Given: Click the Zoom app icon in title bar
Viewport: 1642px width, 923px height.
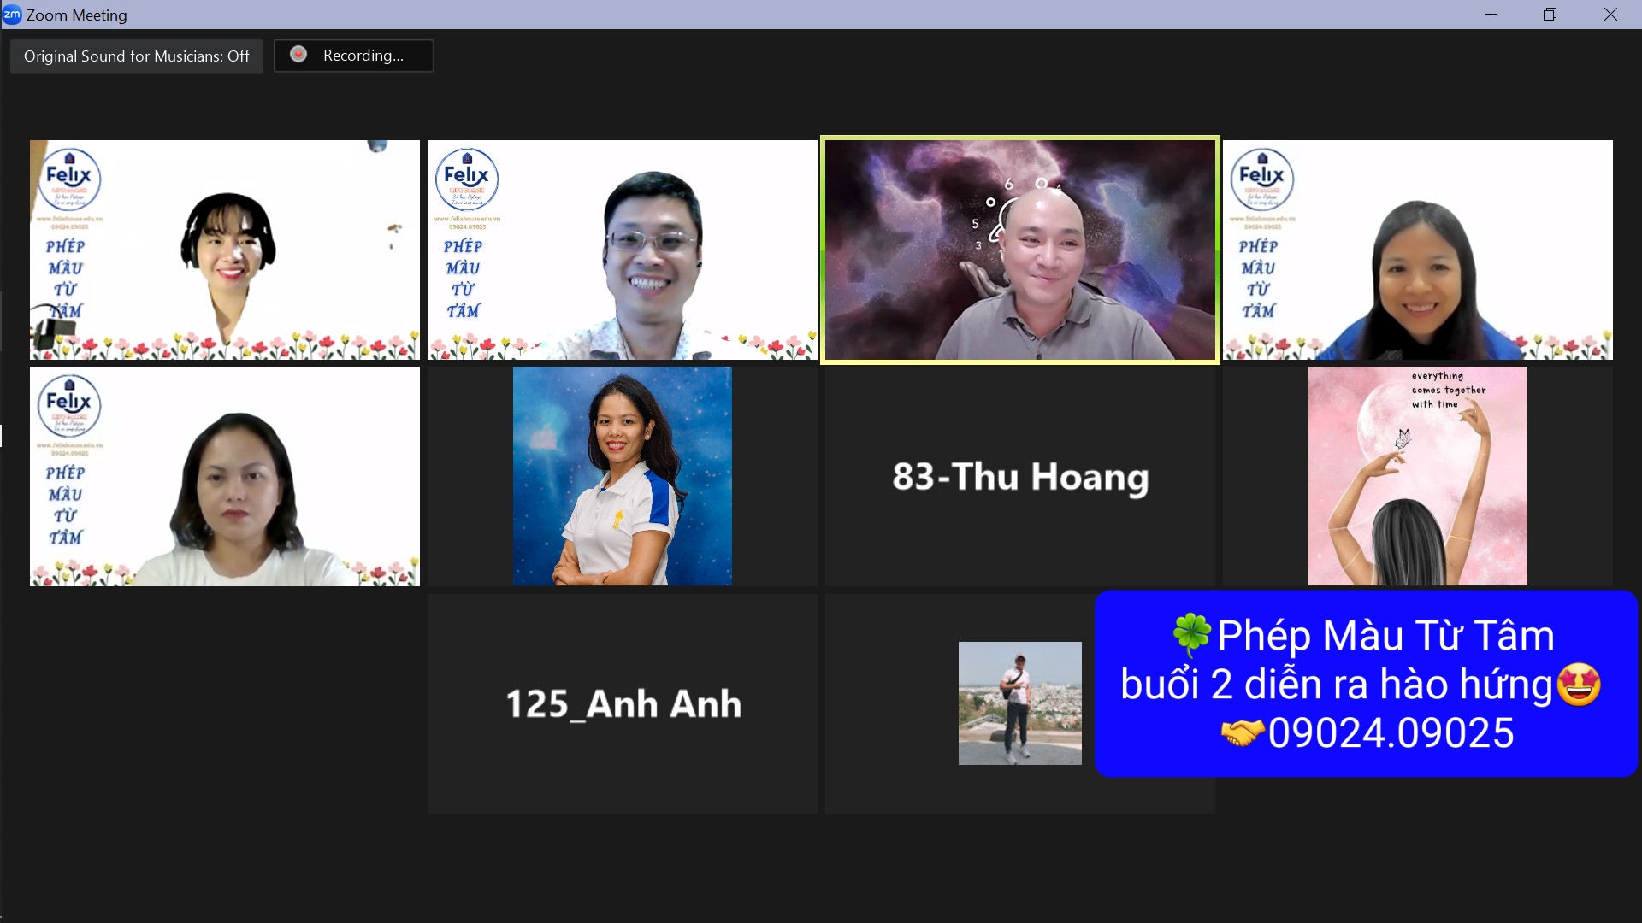Looking at the screenshot, I should tap(12, 15).
